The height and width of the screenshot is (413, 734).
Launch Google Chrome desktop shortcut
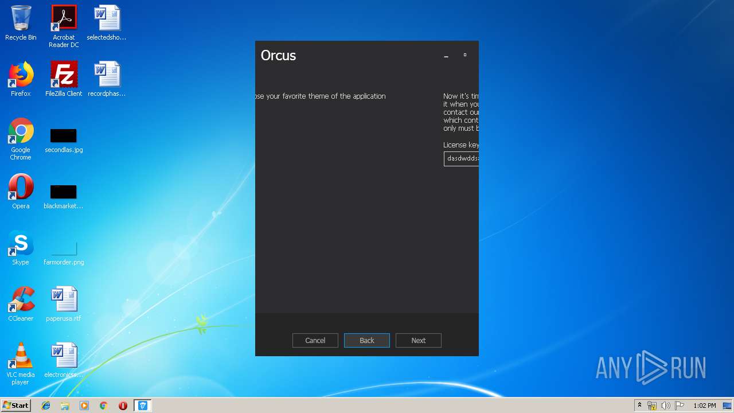pos(21,139)
